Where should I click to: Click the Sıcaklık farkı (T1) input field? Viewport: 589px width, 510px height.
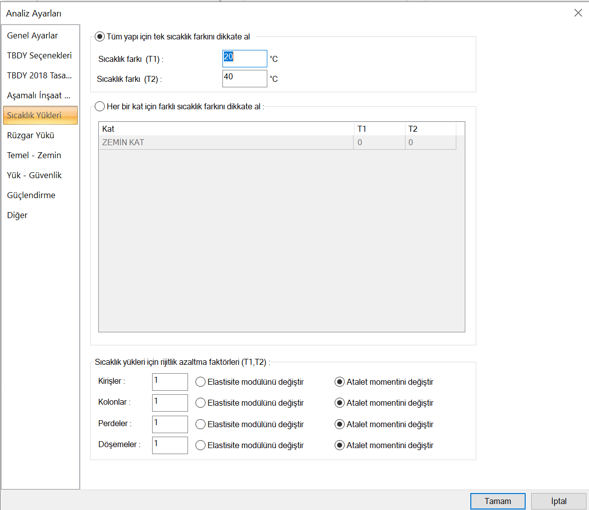tap(244, 59)
